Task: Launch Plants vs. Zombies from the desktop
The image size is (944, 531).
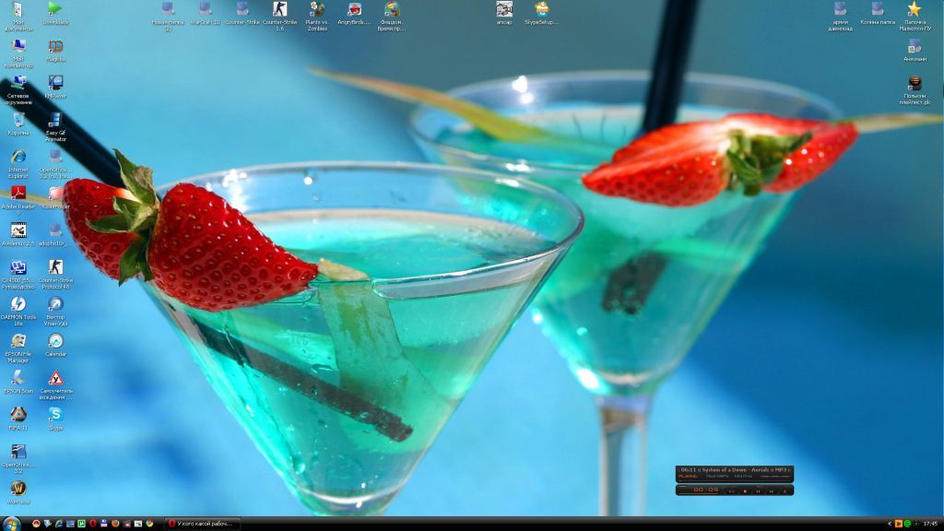Action: tap(317, 10)
